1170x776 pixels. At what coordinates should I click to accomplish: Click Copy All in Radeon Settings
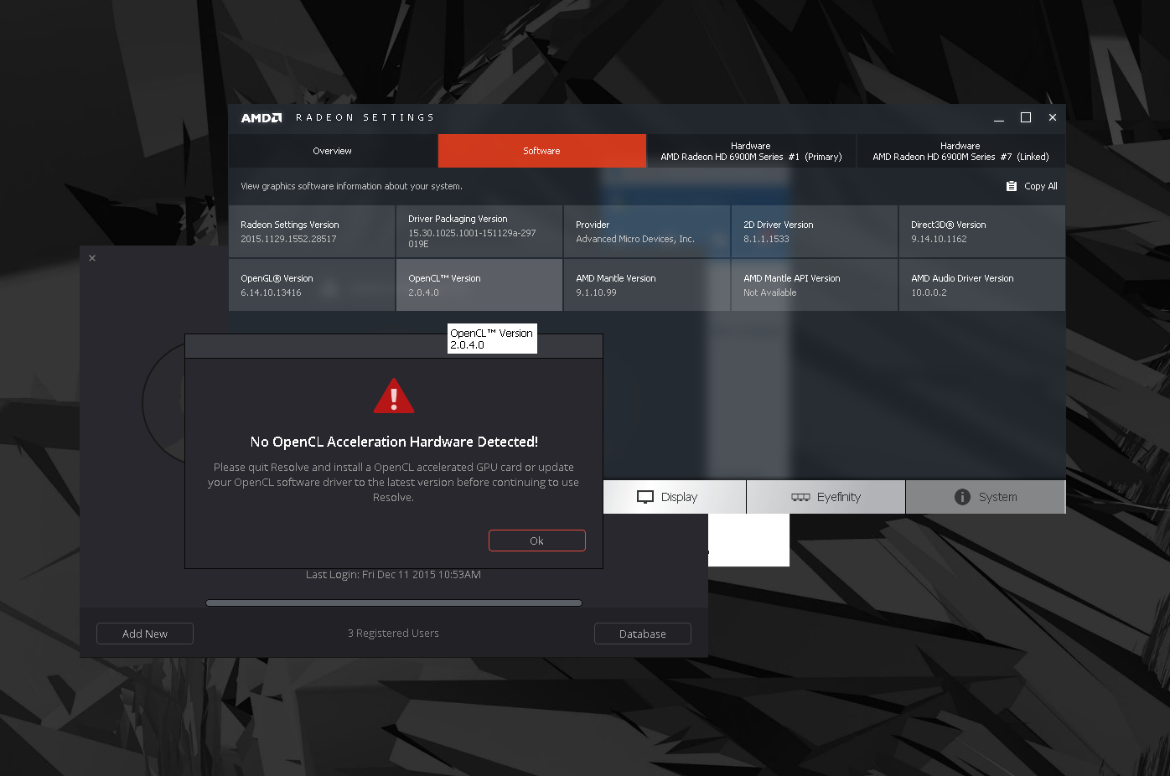tap(1032, 186)
